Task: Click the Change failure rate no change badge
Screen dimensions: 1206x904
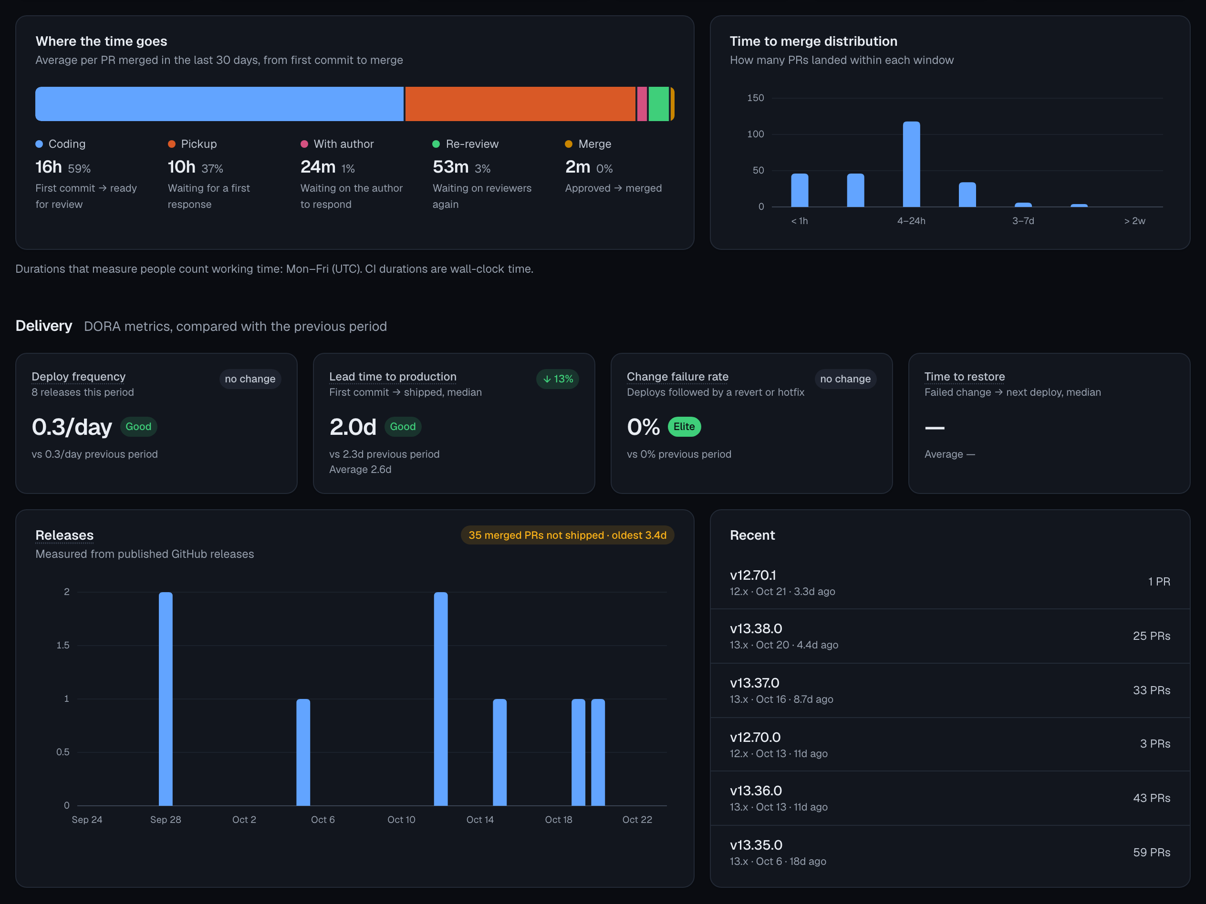Action: [845, 379]
